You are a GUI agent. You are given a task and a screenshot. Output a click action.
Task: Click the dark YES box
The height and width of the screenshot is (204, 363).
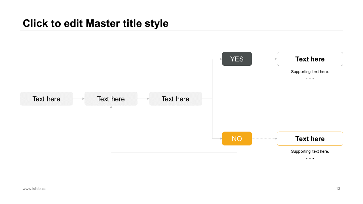point(237,59)
